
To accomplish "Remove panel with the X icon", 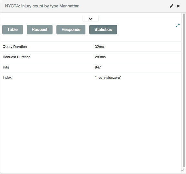I will [x=178, y=6].
